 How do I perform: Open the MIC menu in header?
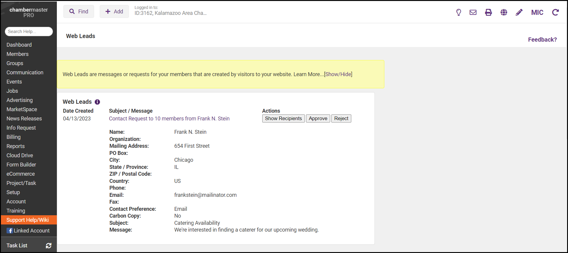537,12
